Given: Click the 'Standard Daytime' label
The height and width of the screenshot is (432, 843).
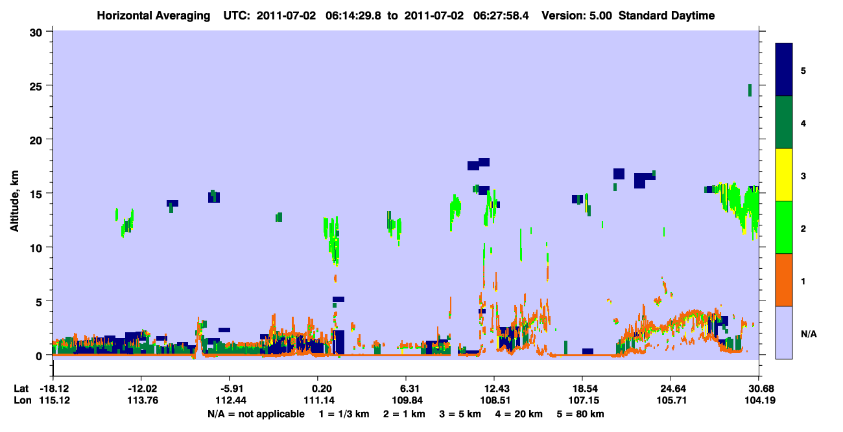Looking at the screenshot, I should (x=665, y=16).
